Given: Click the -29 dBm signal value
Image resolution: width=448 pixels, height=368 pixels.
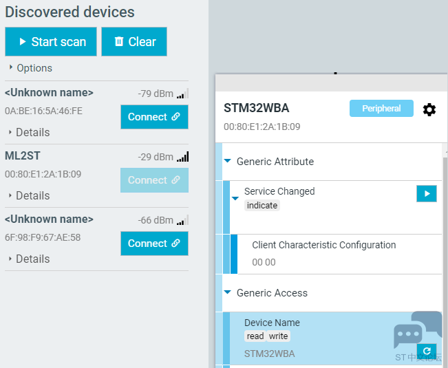Looking at the screenshot, I should pos(156,157).
